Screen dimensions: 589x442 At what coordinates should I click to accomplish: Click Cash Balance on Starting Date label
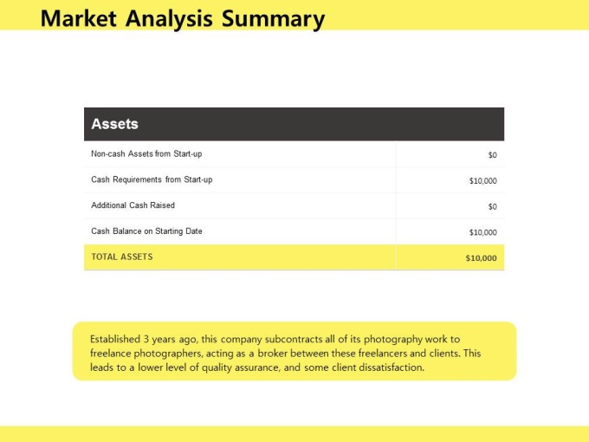tap(146, 231)
